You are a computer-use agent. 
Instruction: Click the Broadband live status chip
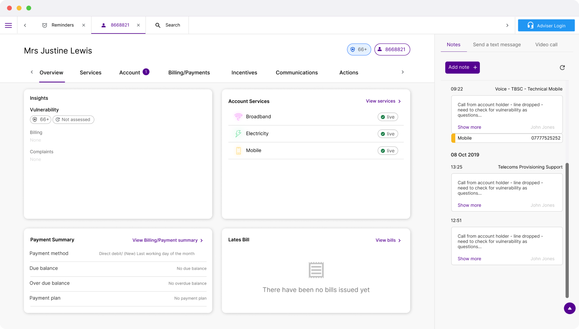pos(388,117)
